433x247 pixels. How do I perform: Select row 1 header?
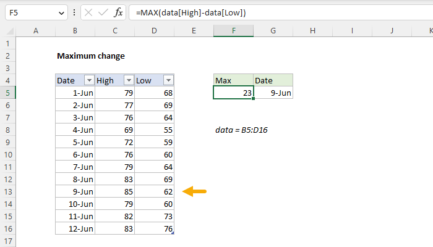point(7,44)
